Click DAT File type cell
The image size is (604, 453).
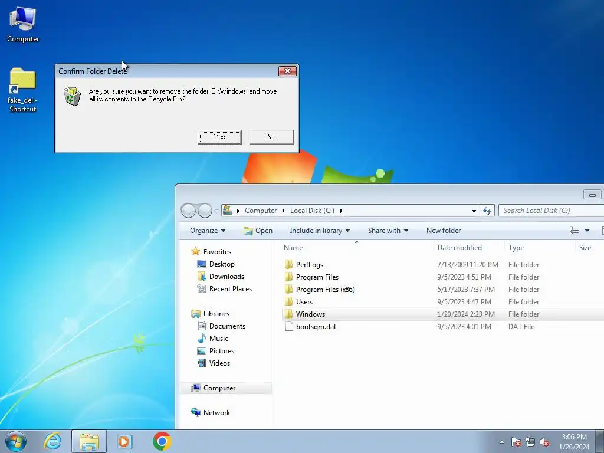coord(521,326)
